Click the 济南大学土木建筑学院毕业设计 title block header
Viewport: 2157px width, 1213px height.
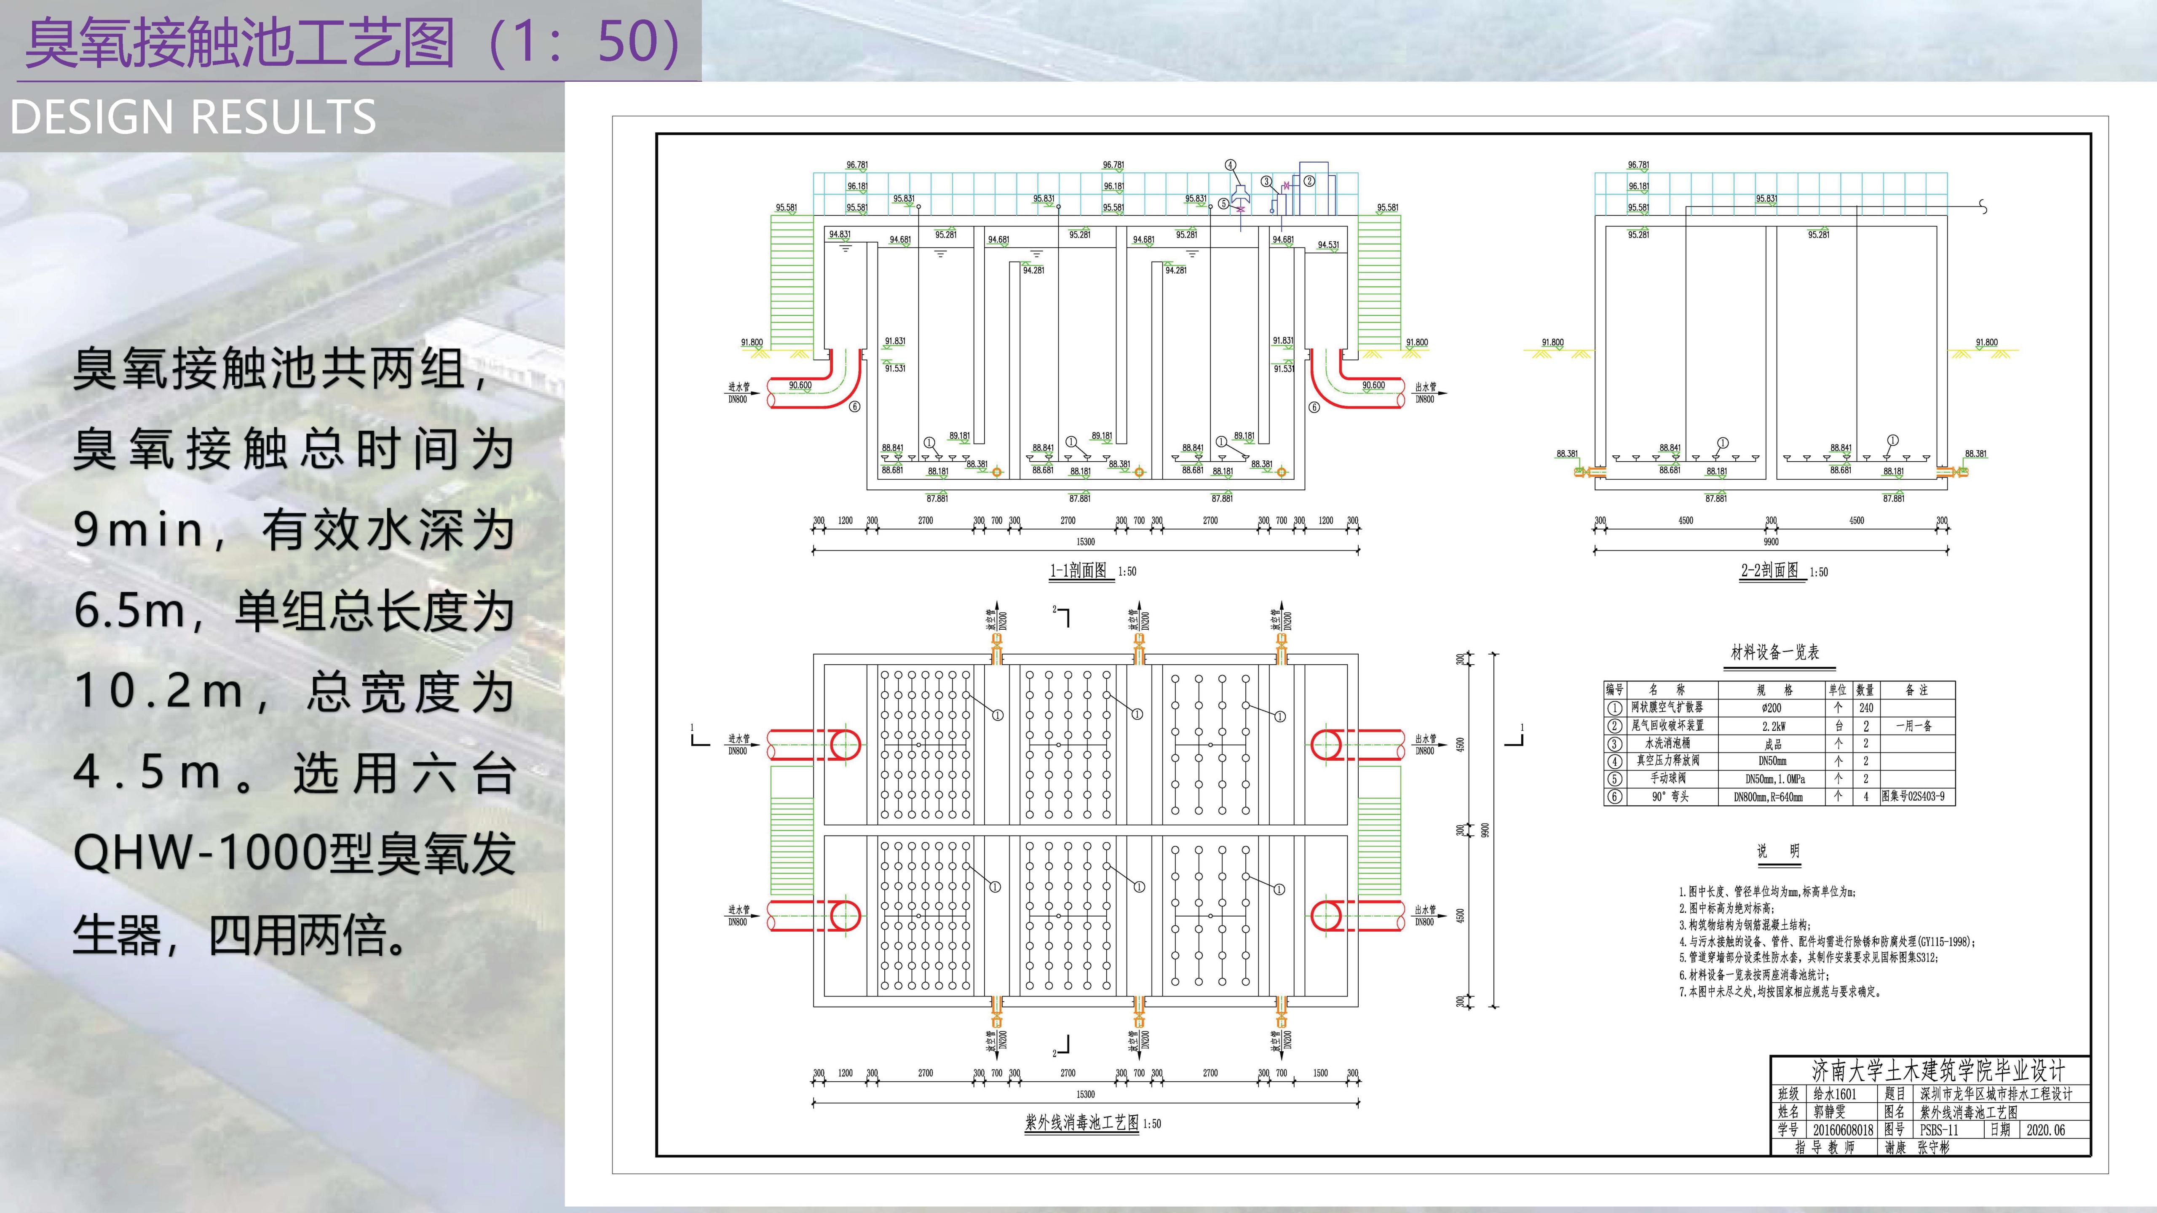[1938, 1070]
